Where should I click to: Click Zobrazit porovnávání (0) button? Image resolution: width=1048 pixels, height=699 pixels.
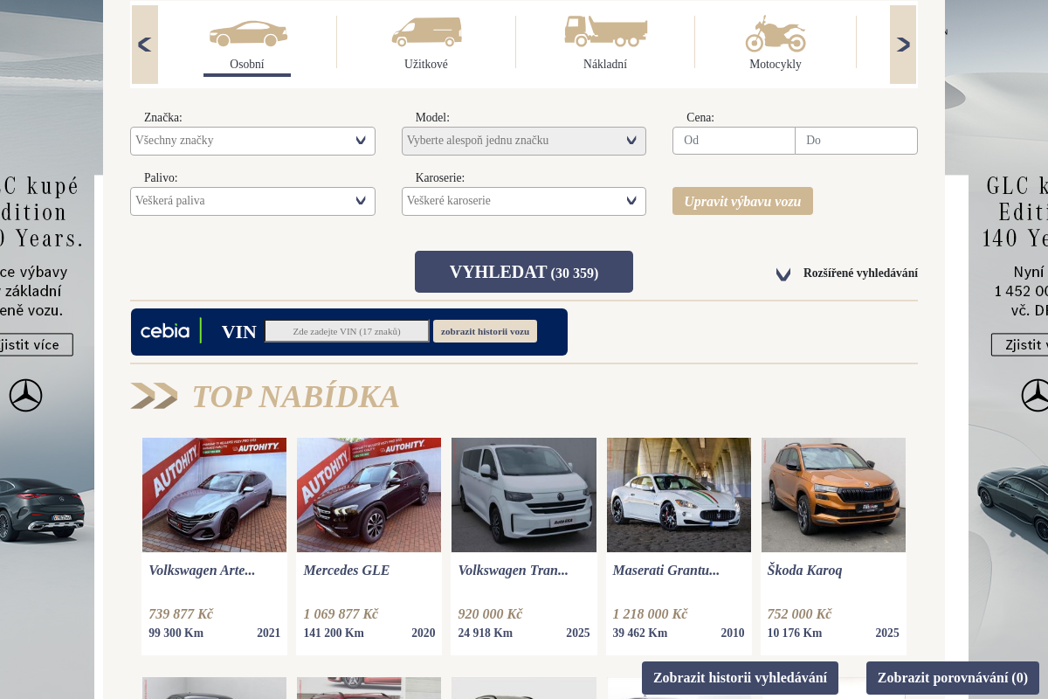[x=953, y=678]
